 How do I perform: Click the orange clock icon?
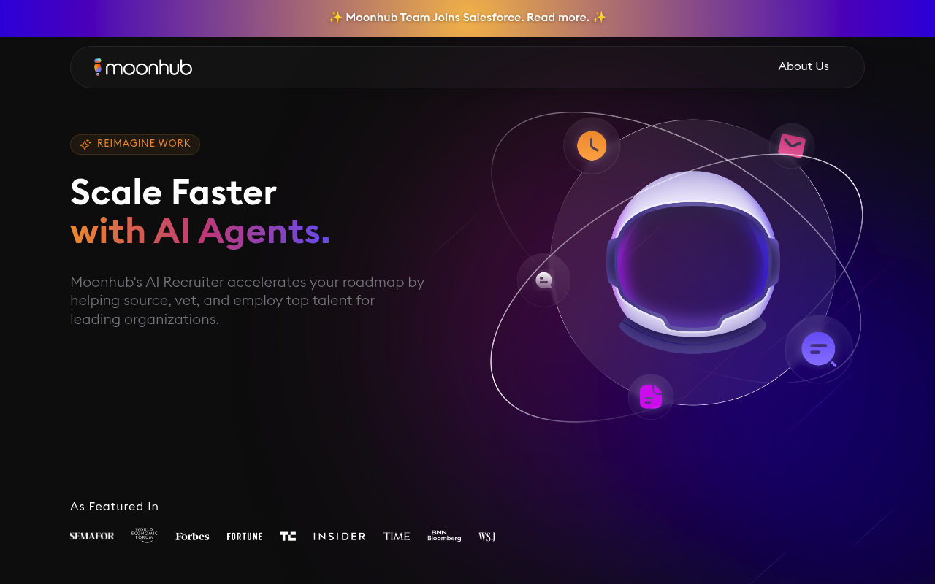tap(592, 145)
